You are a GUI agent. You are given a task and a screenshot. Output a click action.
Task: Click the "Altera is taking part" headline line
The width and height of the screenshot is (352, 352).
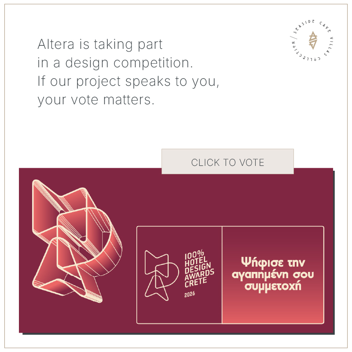[100, 44]
